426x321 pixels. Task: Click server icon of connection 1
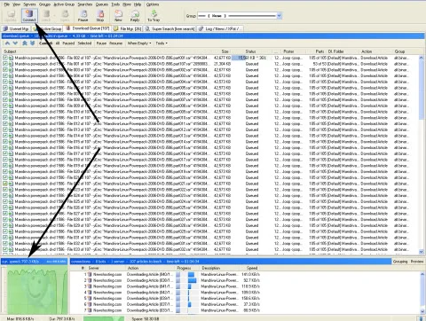pyautogui.click(x=90, y=274)
